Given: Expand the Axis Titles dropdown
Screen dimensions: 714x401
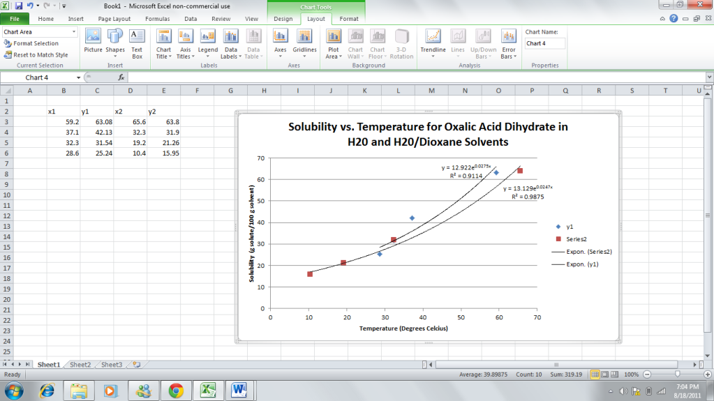Looking at the screenshot, I should point(186,42).
